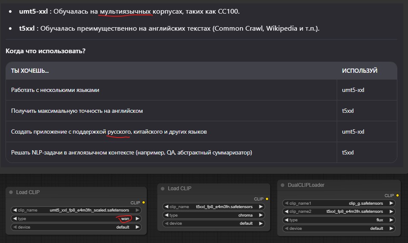This screenshot has width=408, height=243.
Task: Click the CLIP output socket on DualCLIPLoader
Action: coord(397,195)
